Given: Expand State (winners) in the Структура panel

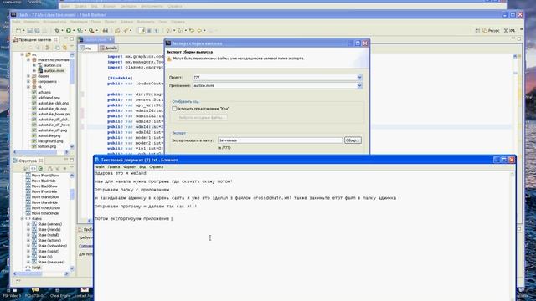Looking at the screenshot, I should [28, 224].
